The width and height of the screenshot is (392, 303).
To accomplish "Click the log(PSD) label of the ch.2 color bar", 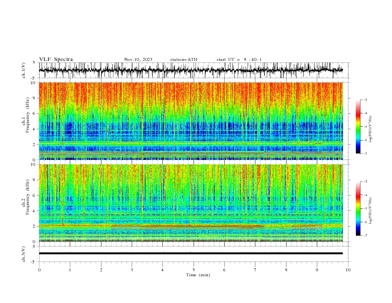I will tap(370, 210).
